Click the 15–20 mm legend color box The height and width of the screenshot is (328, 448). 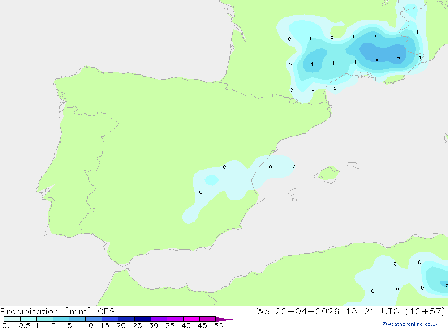(x=110, y=319)
